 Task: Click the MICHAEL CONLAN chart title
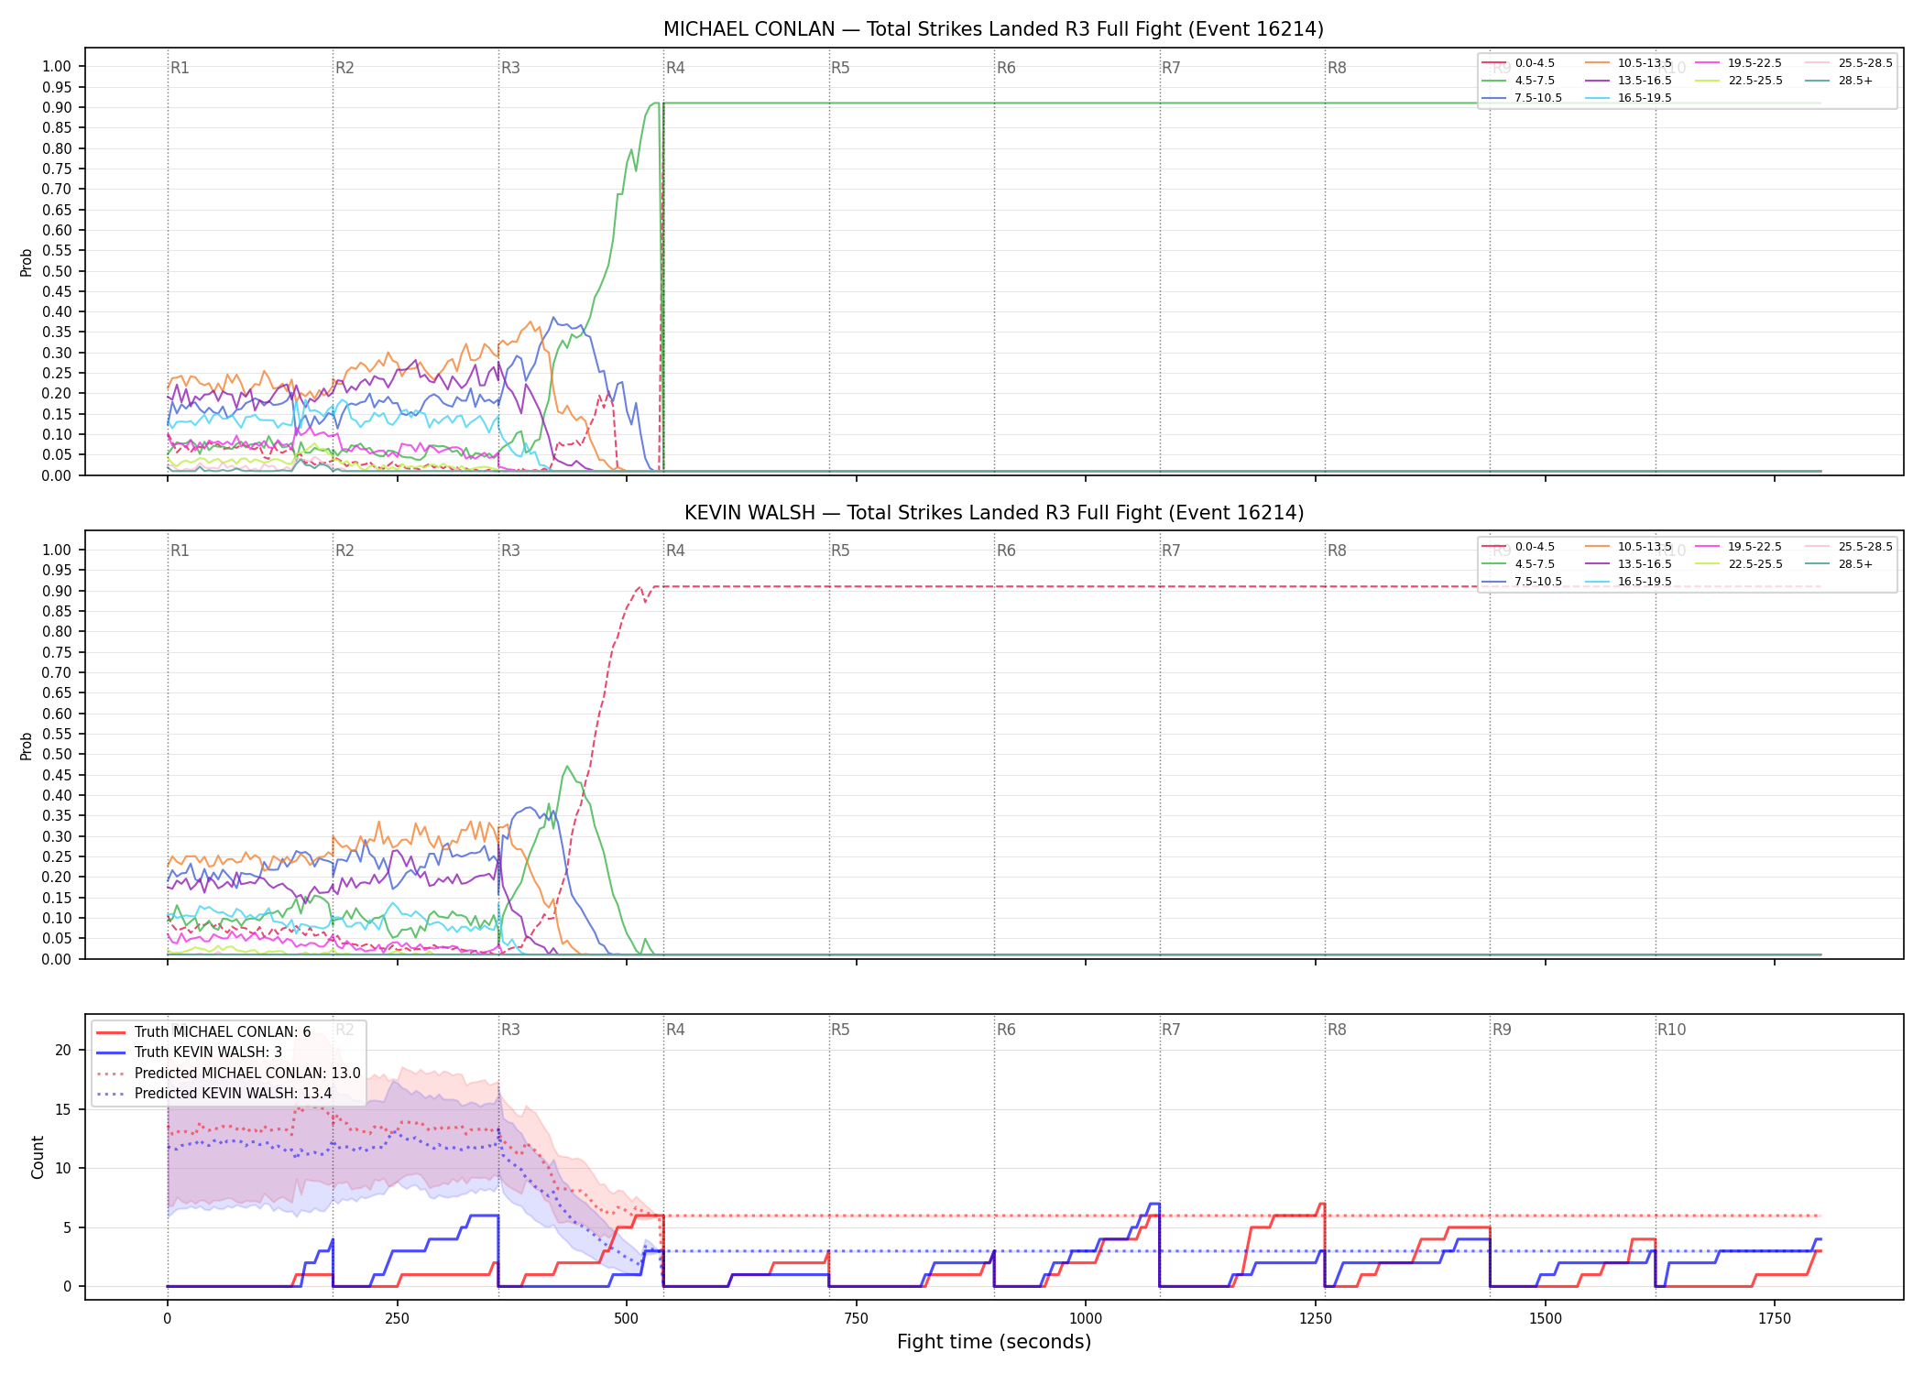coord(993,29)
